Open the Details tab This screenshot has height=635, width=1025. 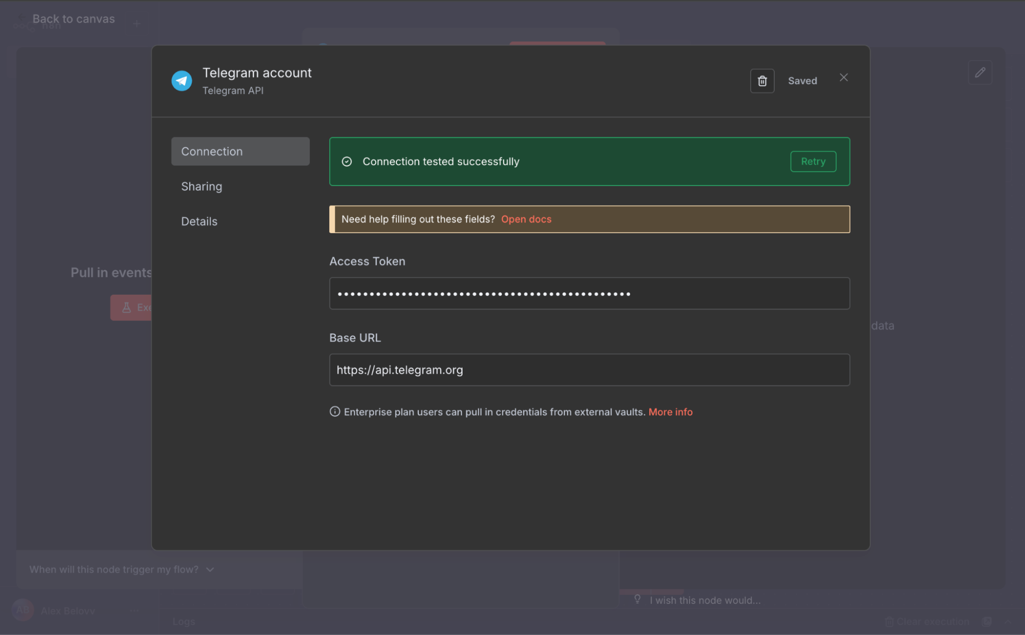pyautogui.click(x=199, y=221)
